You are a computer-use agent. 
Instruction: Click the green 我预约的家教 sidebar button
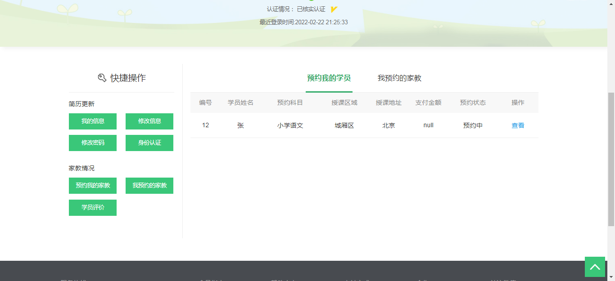[149, 186]
